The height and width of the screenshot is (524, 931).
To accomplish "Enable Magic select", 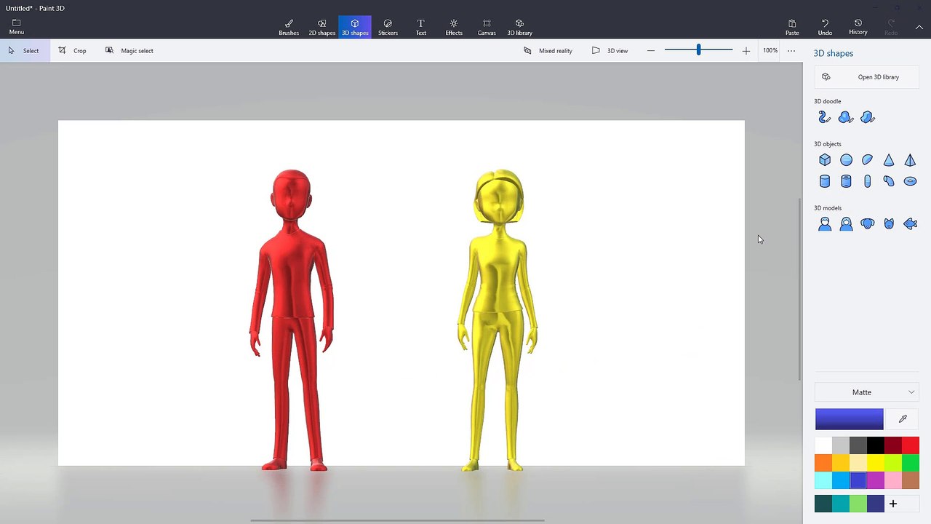I will pyautogui.click(x=129, y=51).
